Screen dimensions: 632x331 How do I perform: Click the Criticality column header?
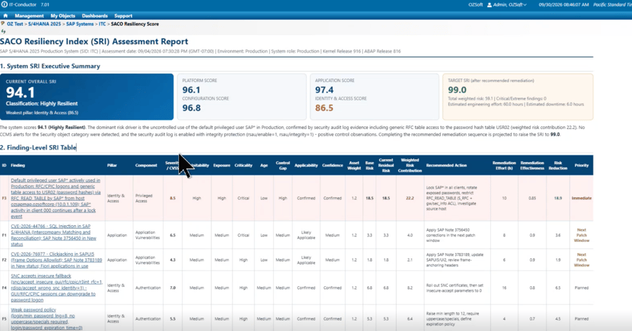coord(244,165)
